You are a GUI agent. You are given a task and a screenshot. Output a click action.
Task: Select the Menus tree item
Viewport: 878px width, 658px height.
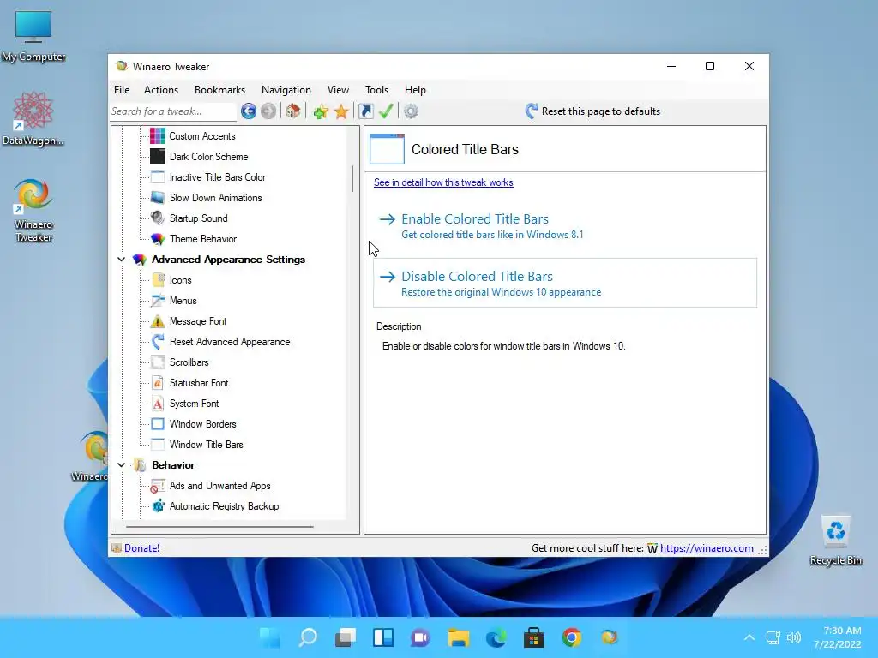tap(183, 301)
